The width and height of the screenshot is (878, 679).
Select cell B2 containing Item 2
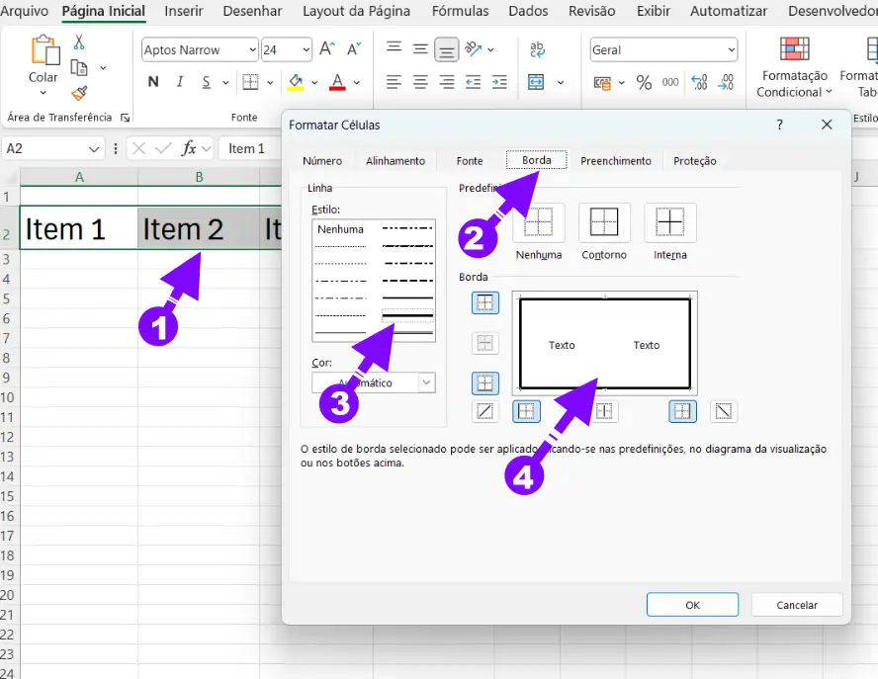click(198, 229)
